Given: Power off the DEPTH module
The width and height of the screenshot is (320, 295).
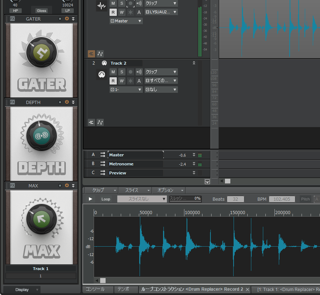Looking at the screenshot, I should pos(67,102).
